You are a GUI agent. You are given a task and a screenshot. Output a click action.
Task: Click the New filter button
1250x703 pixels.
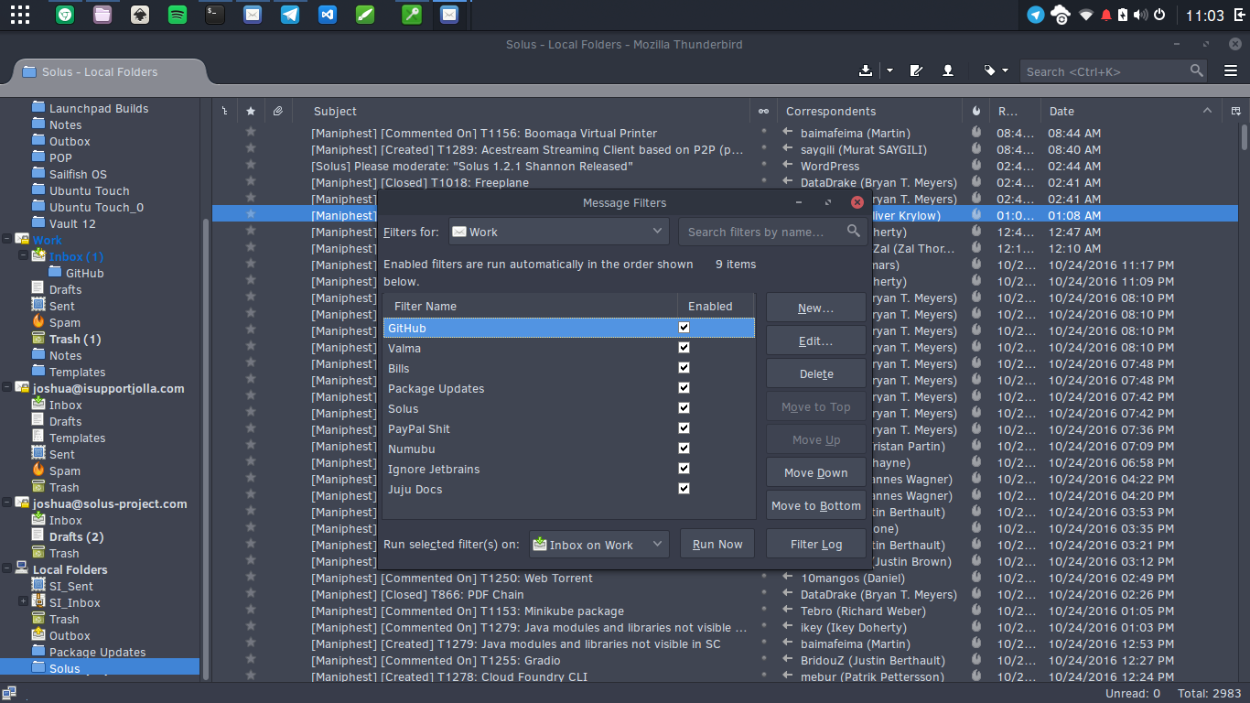[x=815, y=308]
